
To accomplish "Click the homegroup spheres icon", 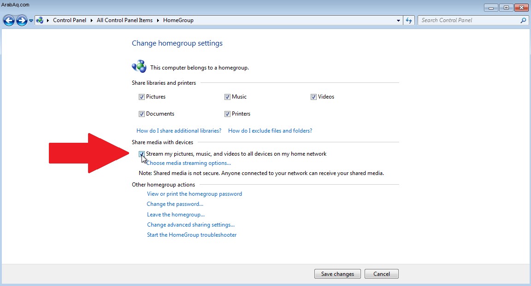I will [x=139, y=67].
